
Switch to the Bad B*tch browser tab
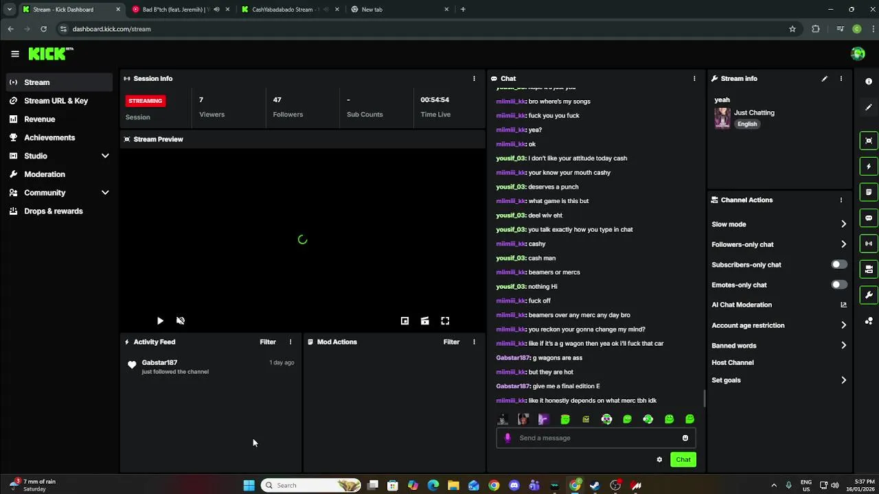click(180, 10)
